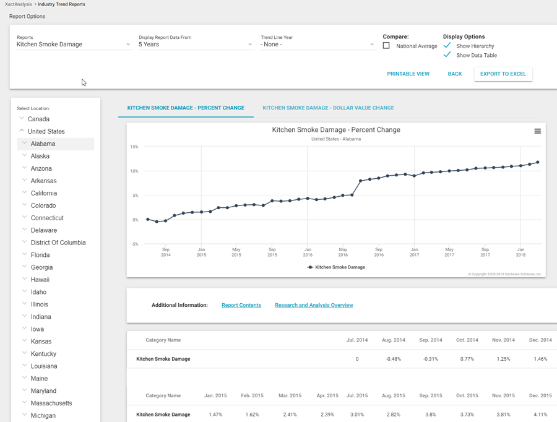Uncheck the Show Data Table option
557x422 pixels.
click(447, 55)
